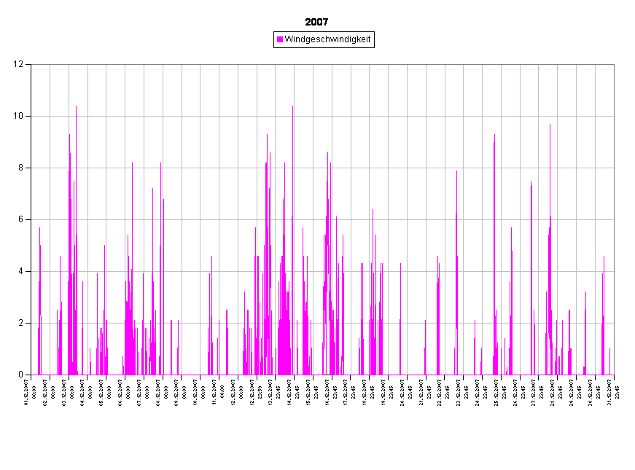Click the bottom-right corner of the plot area

[x=613, y=374]
